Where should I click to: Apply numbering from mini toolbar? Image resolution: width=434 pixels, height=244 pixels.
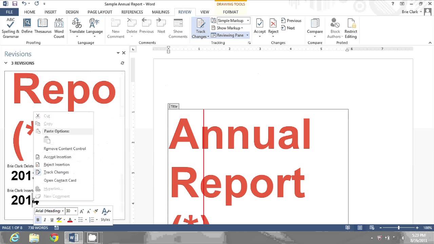point(91,220)
